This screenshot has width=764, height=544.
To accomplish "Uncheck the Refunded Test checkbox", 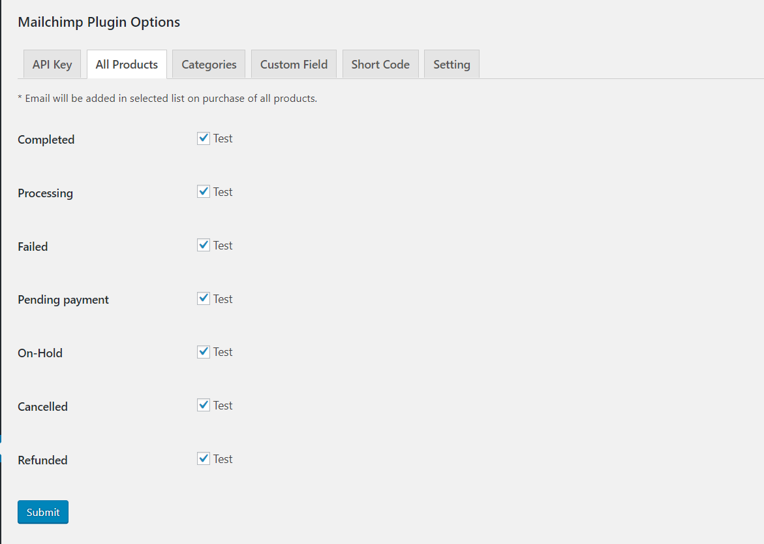I will click(x=204, y=458).
